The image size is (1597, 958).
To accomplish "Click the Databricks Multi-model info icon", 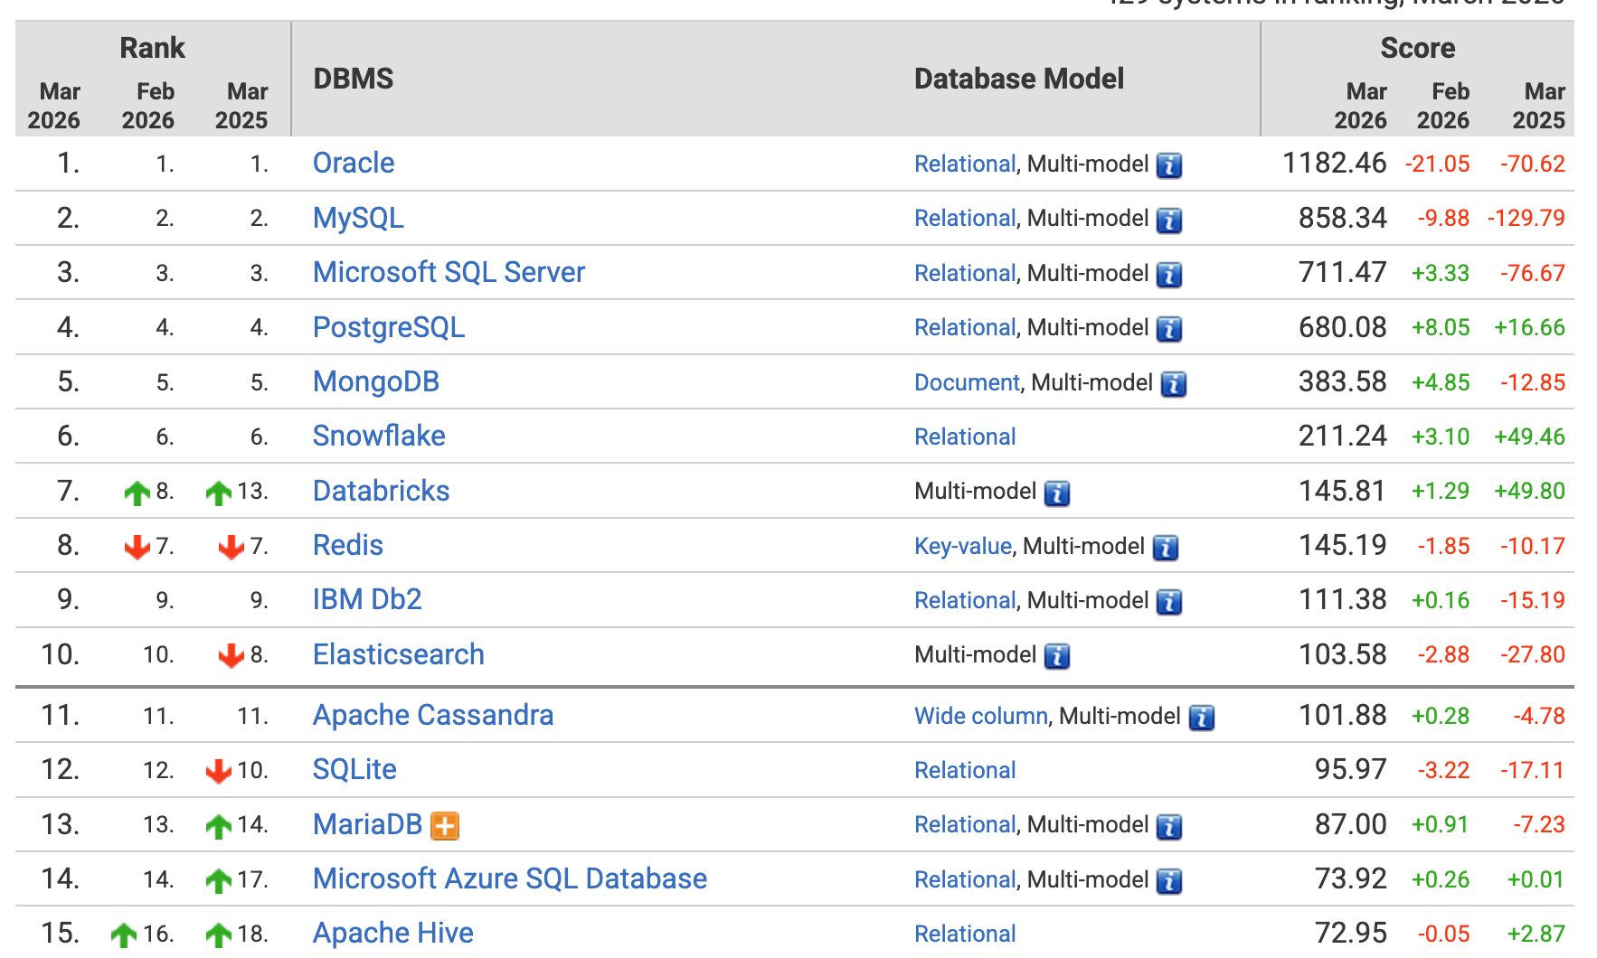I will click(x=1056, y=493).
